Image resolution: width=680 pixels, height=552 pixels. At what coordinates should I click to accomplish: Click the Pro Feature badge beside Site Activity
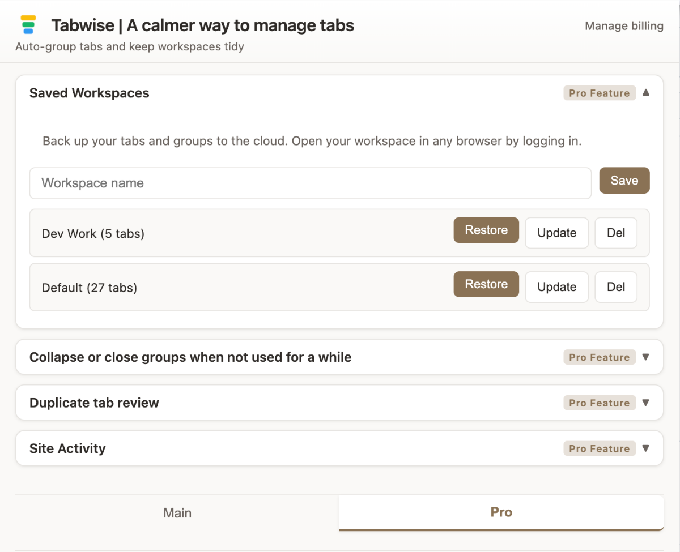pyautogui.click(x=599, y=448)
